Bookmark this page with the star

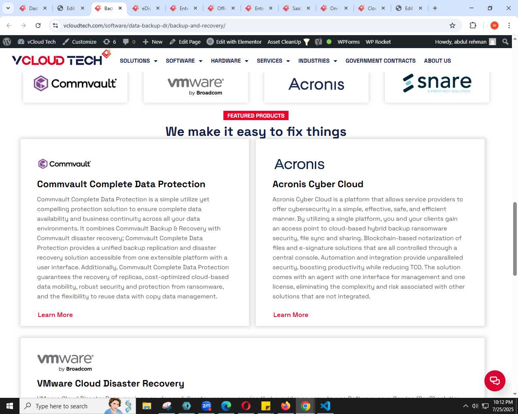[452, 25]
